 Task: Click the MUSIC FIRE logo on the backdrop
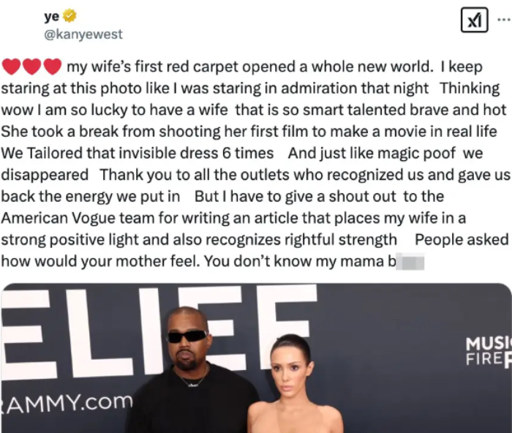click(489, 352)
